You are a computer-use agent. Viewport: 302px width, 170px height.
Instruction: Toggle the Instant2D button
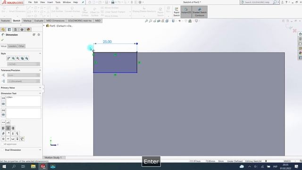pos(186,12)
